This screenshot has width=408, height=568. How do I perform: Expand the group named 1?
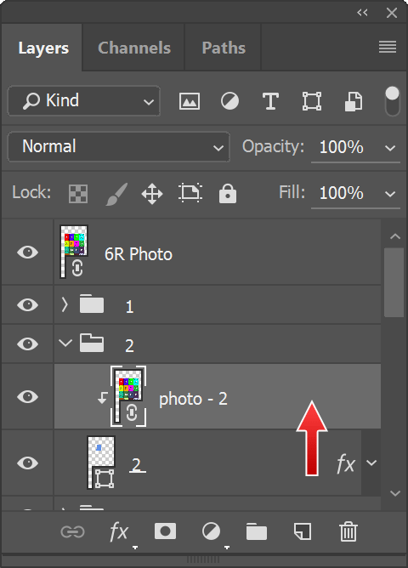coord(65,305)
